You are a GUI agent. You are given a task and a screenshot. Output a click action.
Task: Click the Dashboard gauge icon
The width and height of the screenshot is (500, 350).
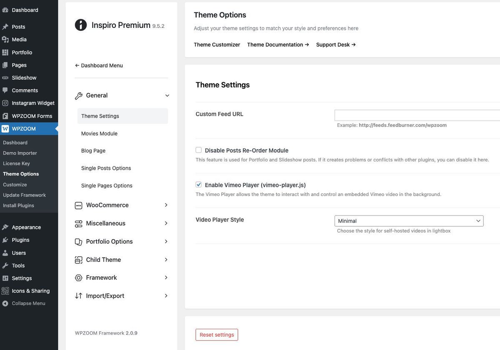click(5, 10)
